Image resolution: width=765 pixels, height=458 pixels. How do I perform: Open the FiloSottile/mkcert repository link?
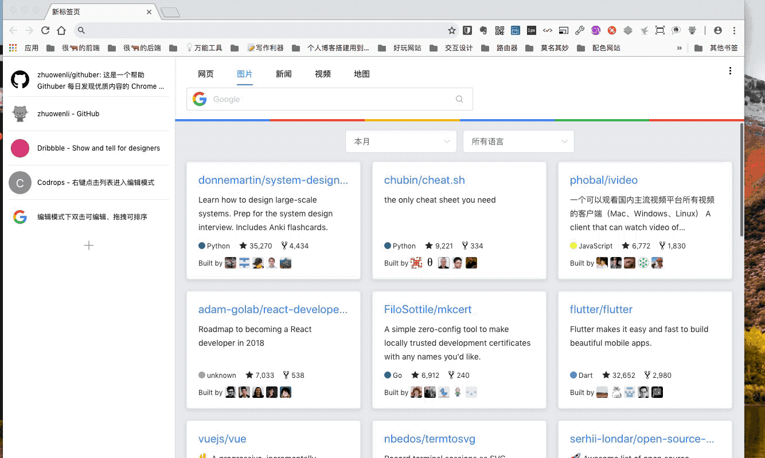point(428,310)
